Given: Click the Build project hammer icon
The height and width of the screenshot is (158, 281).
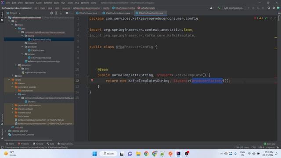Looking at the screenshot, I should [219, 8].
